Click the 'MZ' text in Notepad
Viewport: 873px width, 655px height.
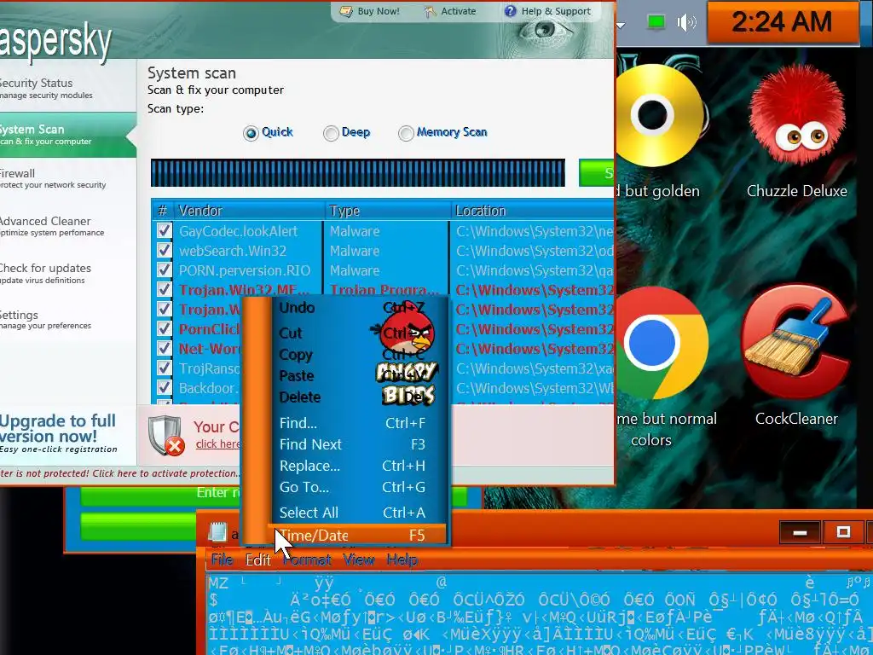point(217,583)
